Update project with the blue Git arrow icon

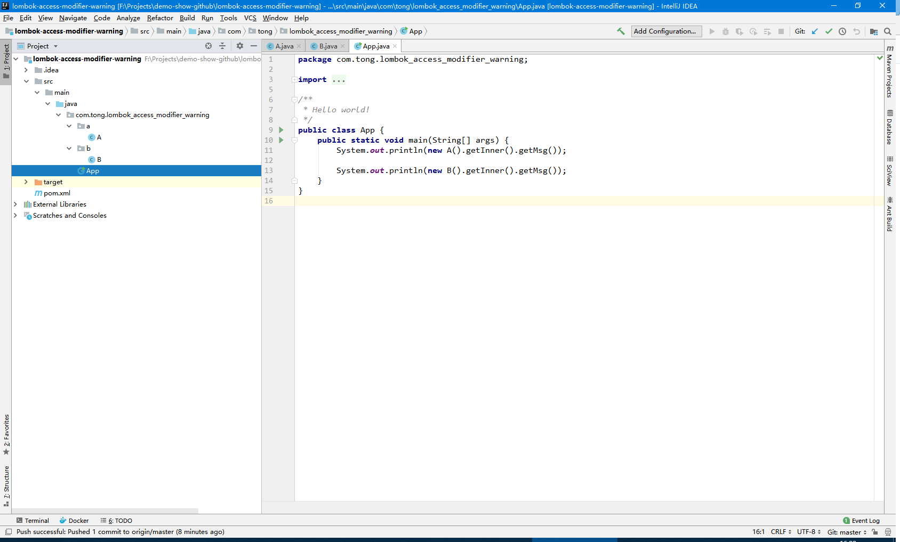coord(814,31)
